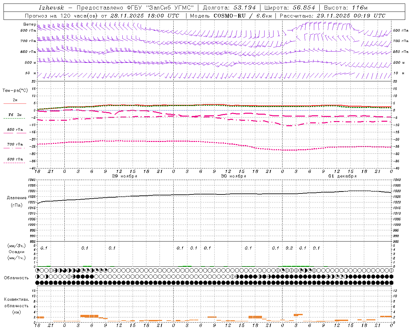Click the Ветер wind panel label
The width and height of the screenshot is (410, 328).
point(29,24)
